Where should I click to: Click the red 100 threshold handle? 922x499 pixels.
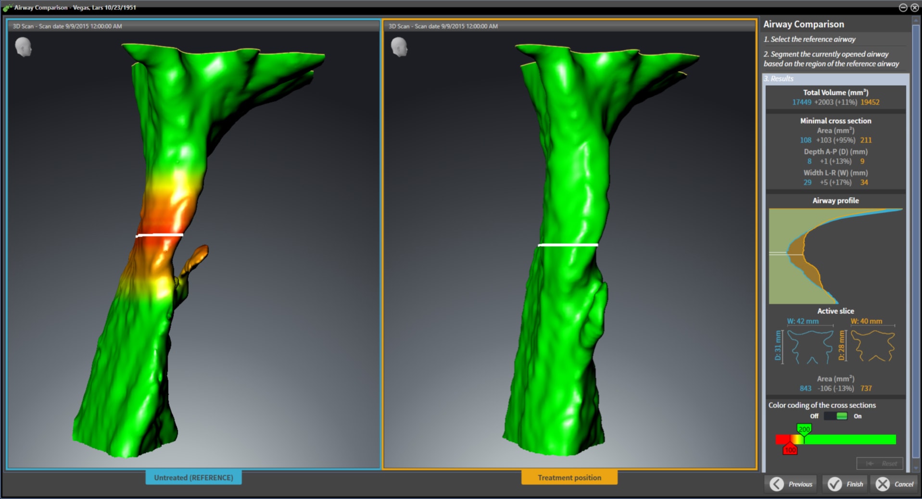[790, 450]
